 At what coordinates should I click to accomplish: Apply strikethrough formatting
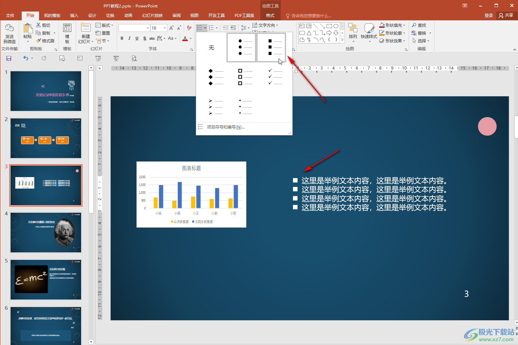tap(152, 38)
